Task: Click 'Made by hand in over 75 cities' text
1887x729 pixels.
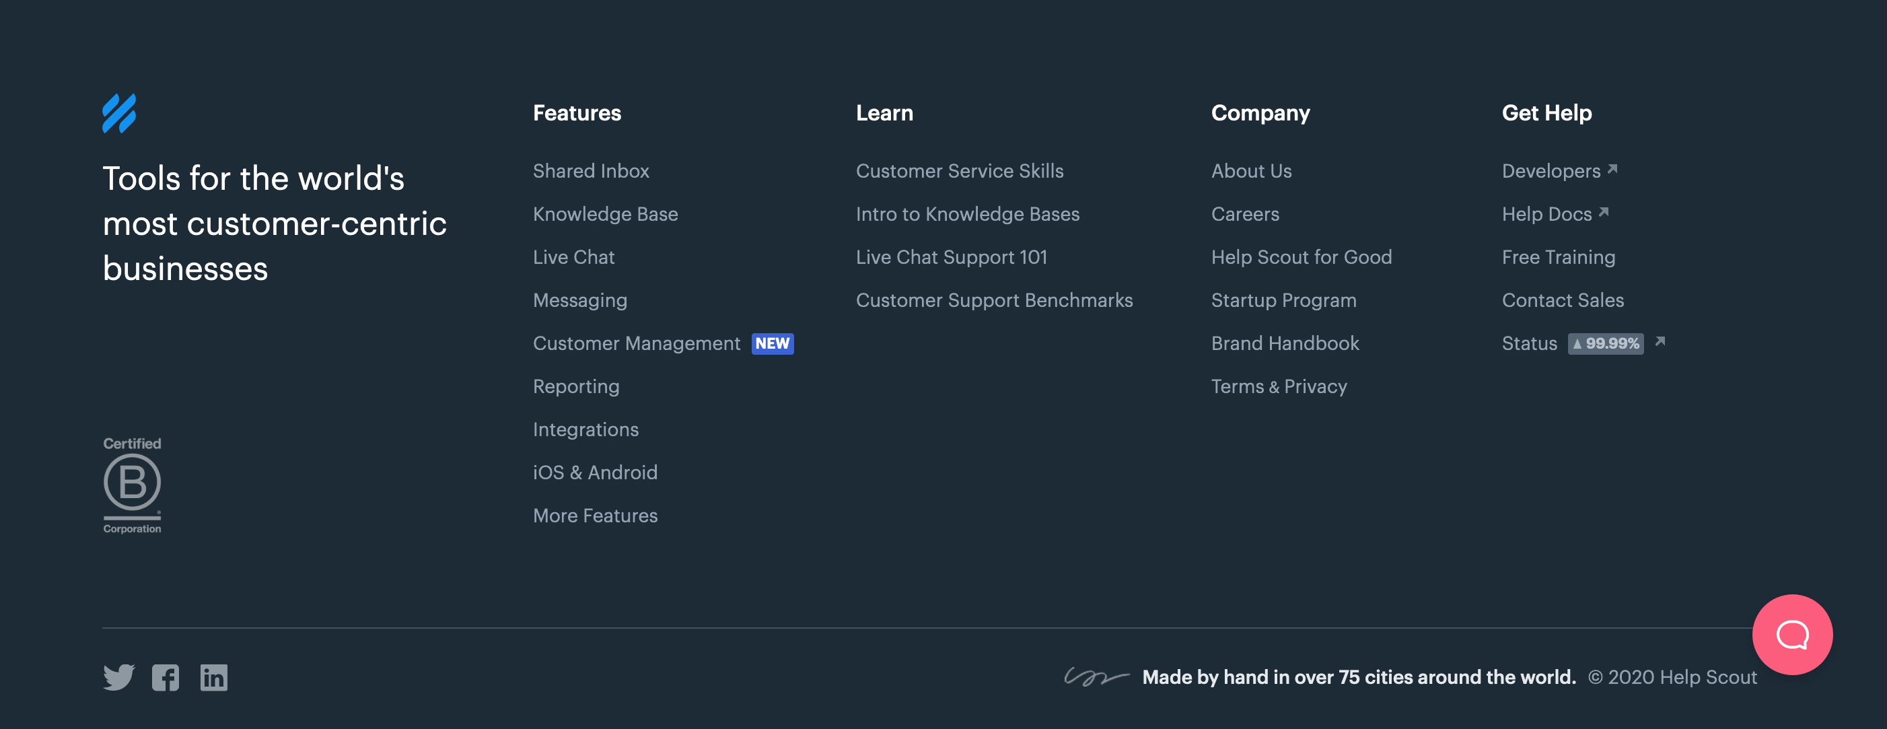Action: pos(1359,678)
